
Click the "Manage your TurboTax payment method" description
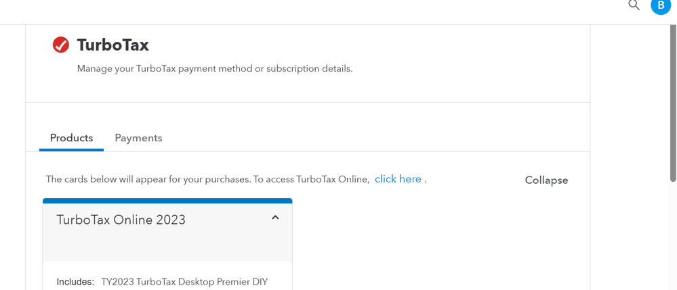[x=215, y=68]
